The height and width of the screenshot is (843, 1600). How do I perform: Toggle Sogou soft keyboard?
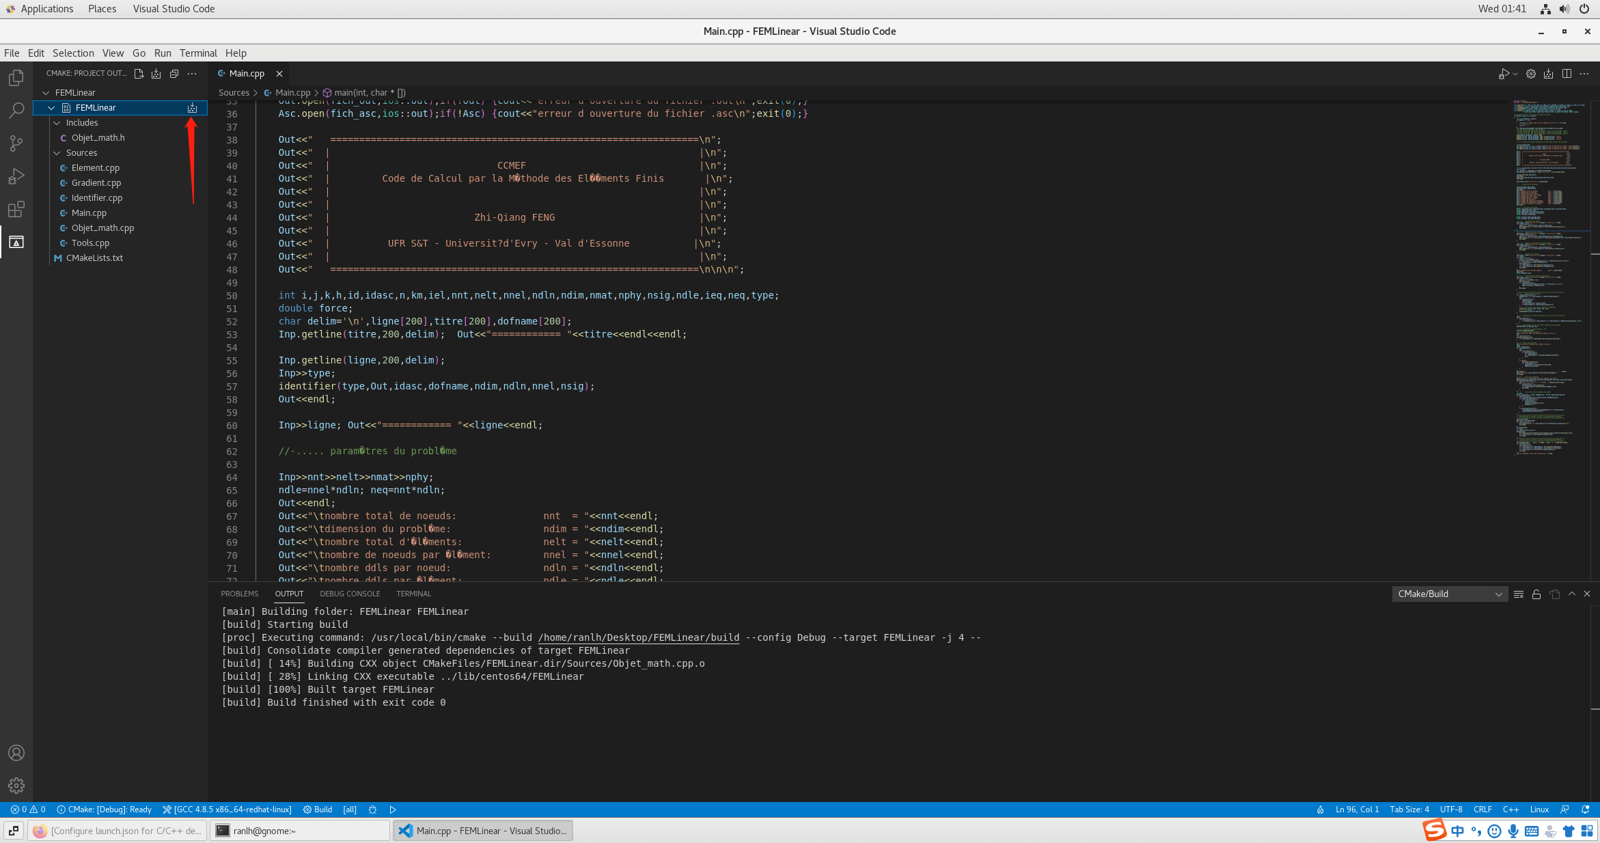click(x=1532, y=831)
